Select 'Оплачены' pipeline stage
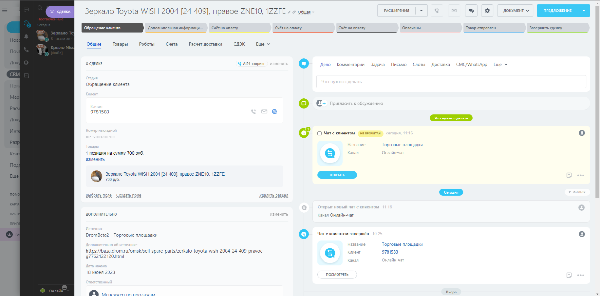The image size is (600, 296). coord(430,28)
